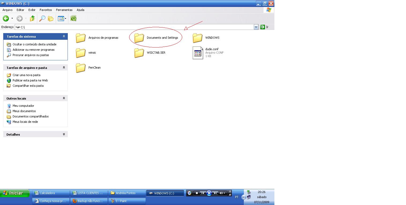406x205 pixels.
Task: Click the green sync toolbar icon
Action: tap(73, 18)
